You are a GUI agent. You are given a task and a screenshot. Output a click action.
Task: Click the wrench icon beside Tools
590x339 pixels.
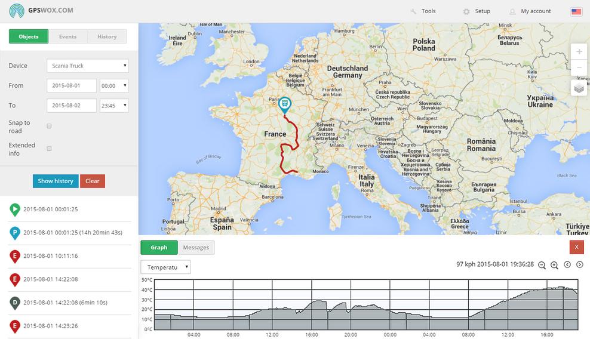413,12
